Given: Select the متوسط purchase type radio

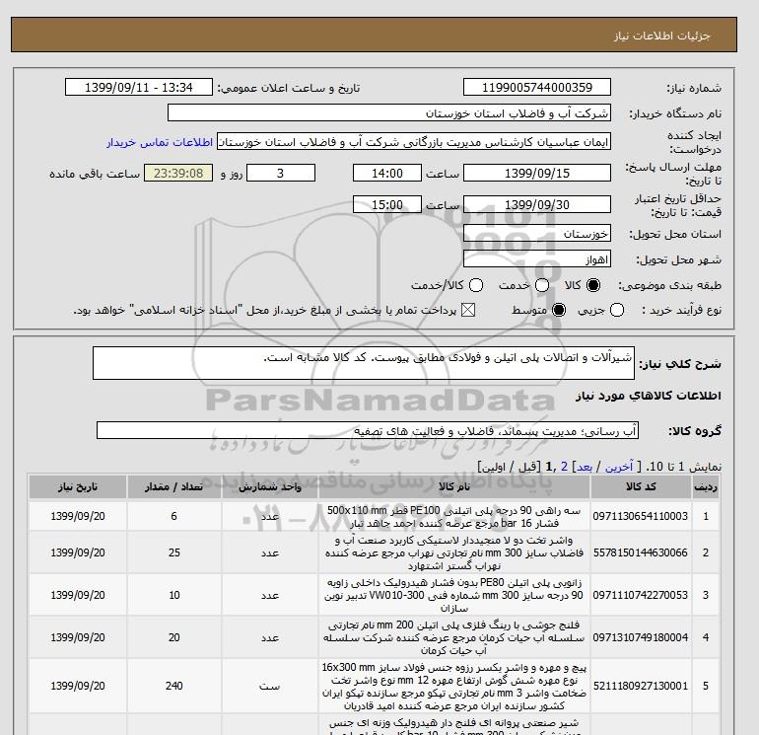Looking at the screenshot, I should click(x=559, y=310).
